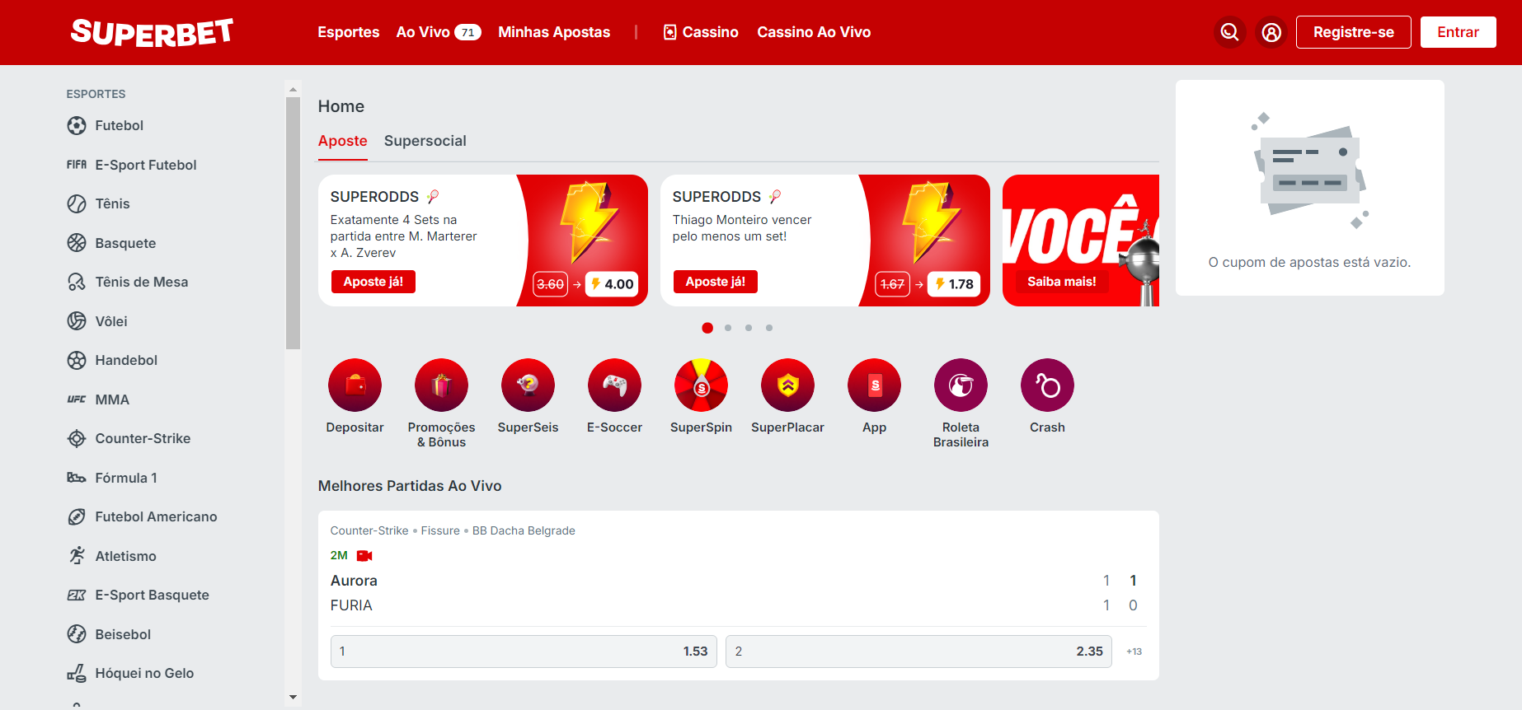Open the Handebol sidebar label
This screenshot has height=710, width=1522.
tap(126, 360)
